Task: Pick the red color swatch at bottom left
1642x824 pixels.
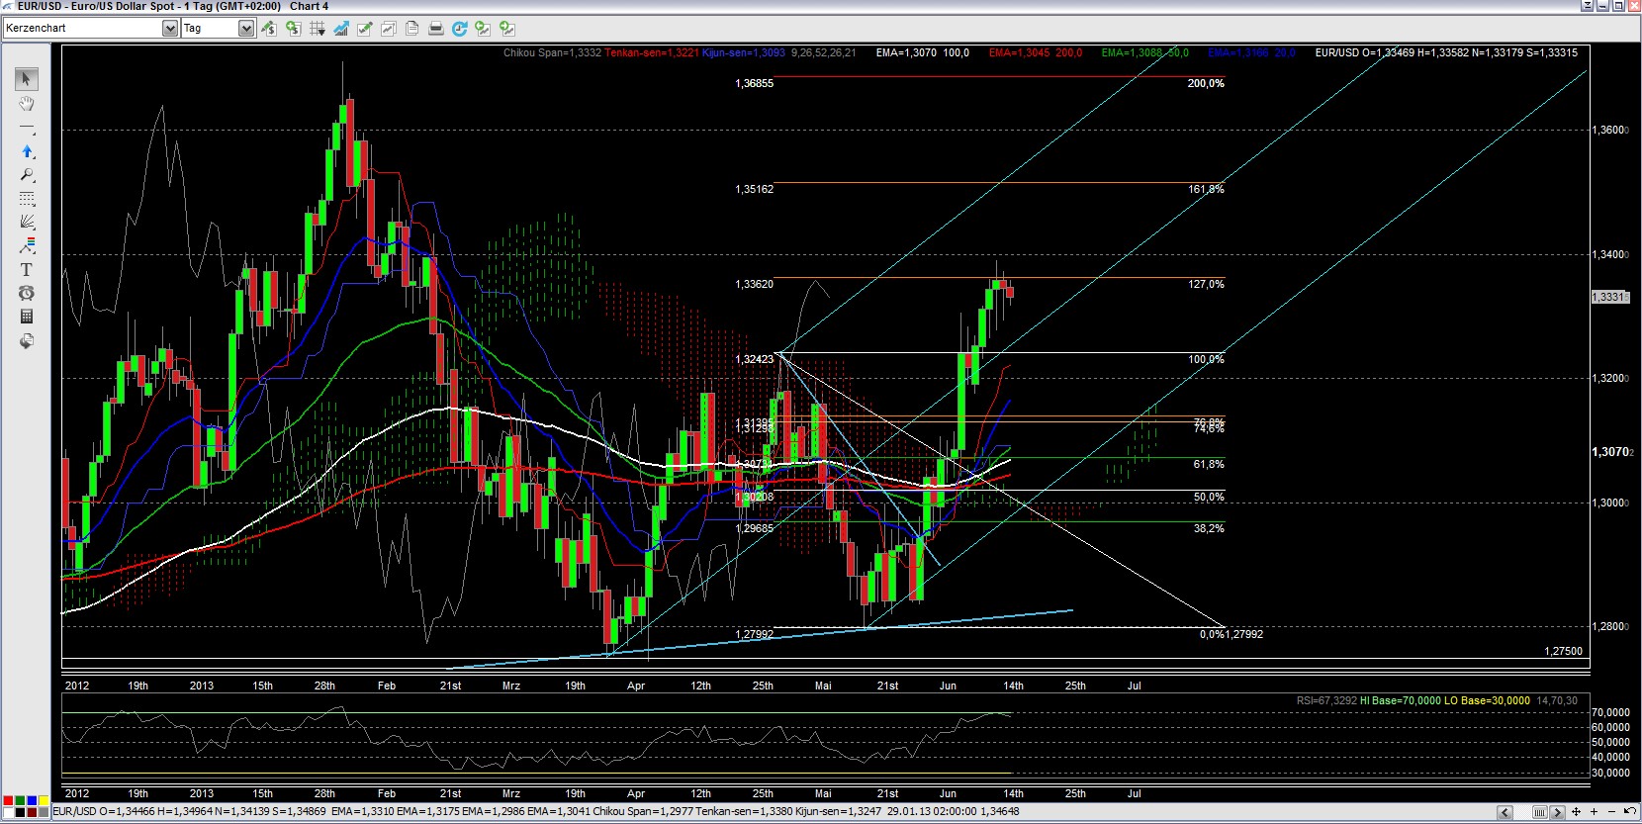Action: (9, 800)
